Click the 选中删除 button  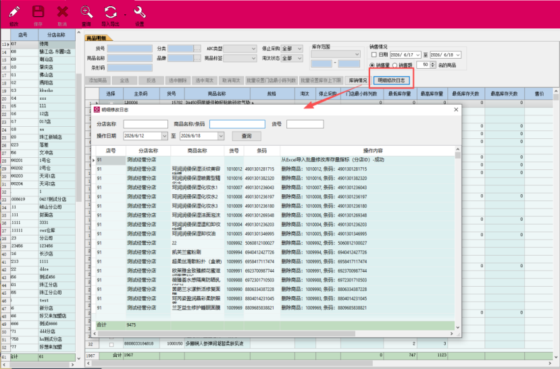(178, 80)
